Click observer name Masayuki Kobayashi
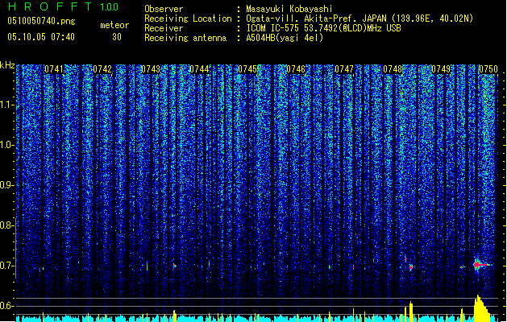This screenshot has width=507, height=322. 289,9
